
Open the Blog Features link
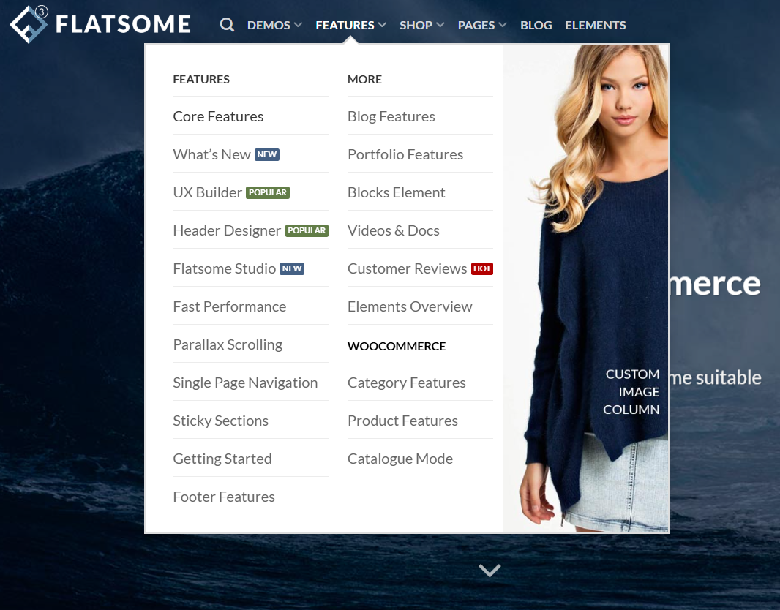tap(391, 116)
